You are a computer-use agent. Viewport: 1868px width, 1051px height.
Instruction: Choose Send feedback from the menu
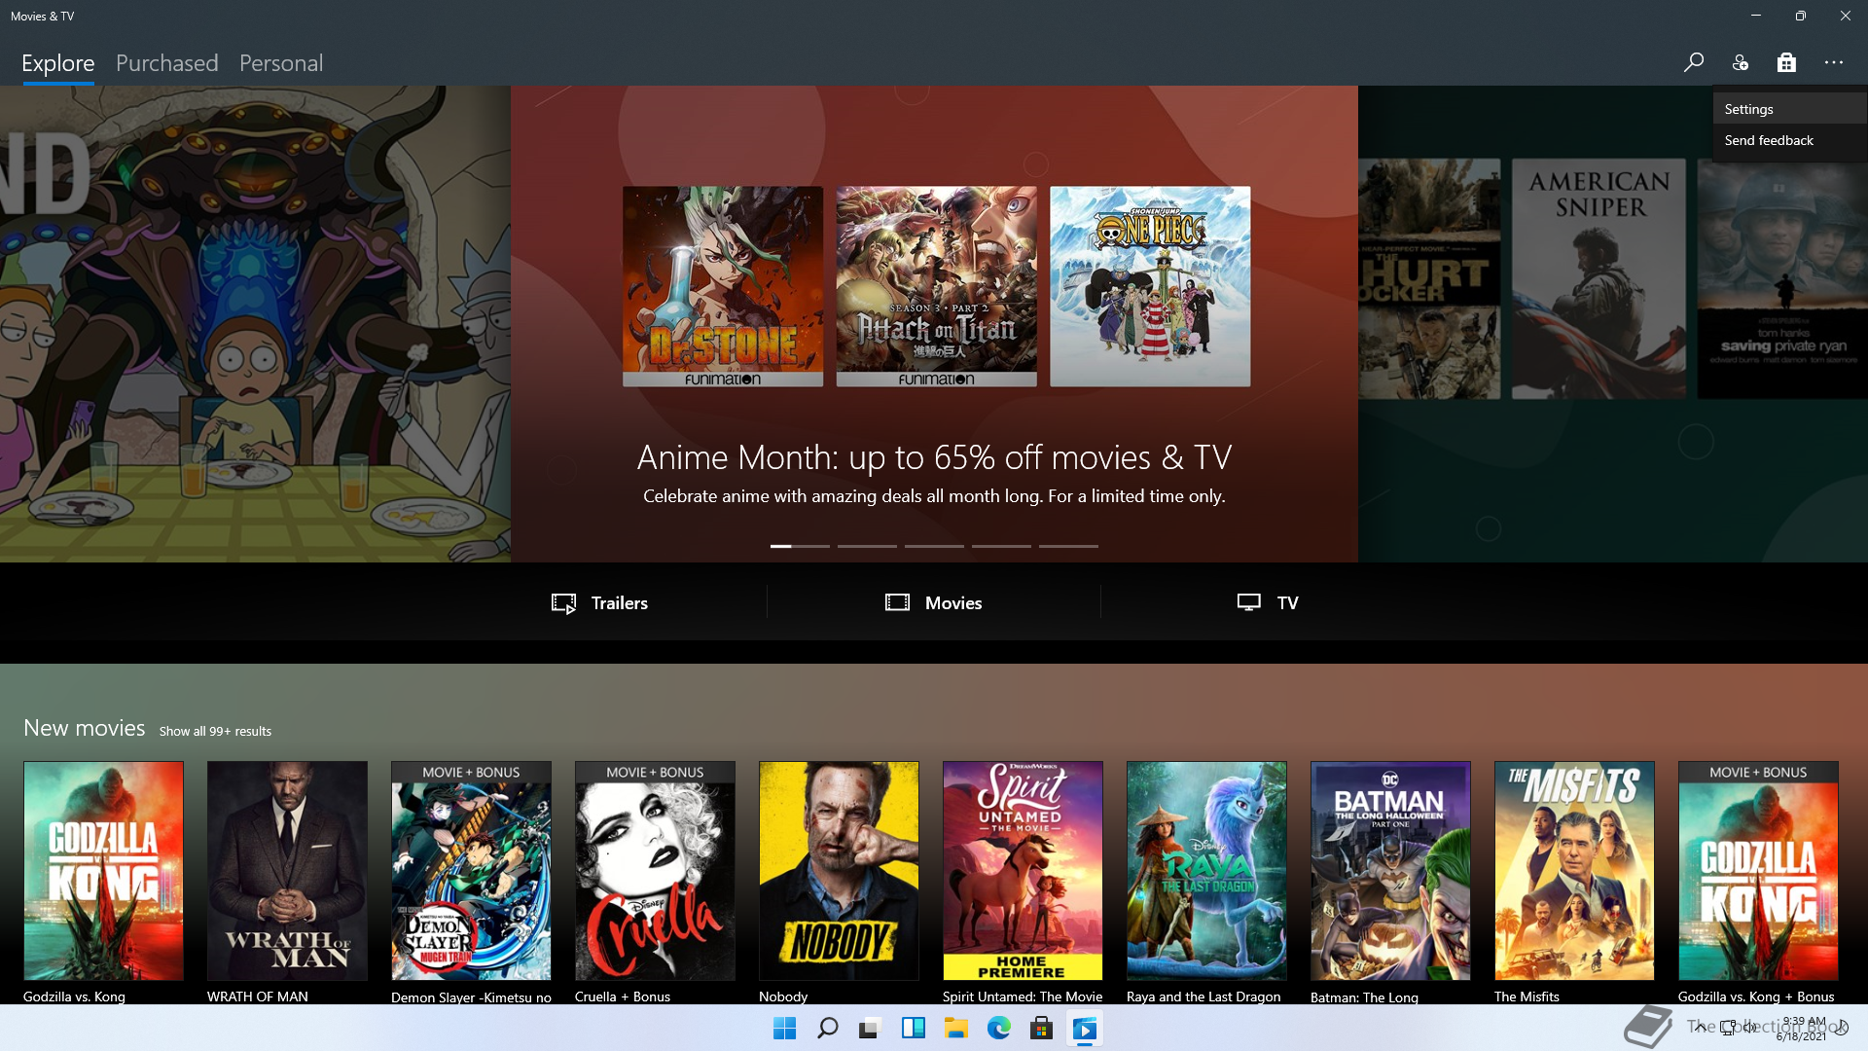point(1789,140)
